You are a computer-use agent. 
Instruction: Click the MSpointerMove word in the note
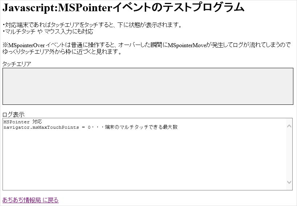pos(187,45)
